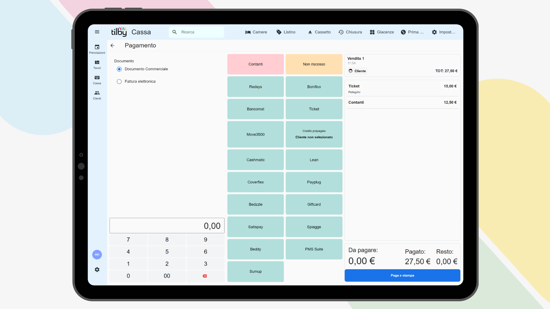This screenshot has width=550, height=309.
Task: Tap numpad key 9
Action: [205, 240]
